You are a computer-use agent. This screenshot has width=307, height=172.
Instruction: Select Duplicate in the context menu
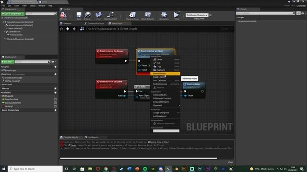pyautogui.click(x=165, y=70)
